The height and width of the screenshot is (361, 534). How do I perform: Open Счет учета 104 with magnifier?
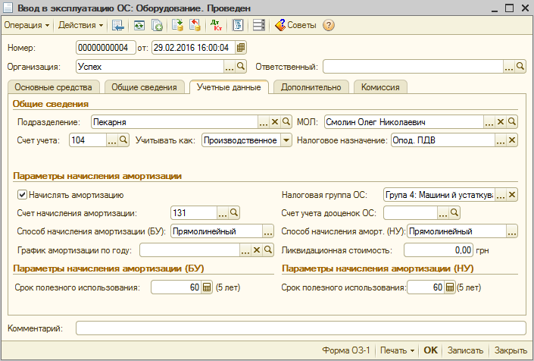point(123,140)
